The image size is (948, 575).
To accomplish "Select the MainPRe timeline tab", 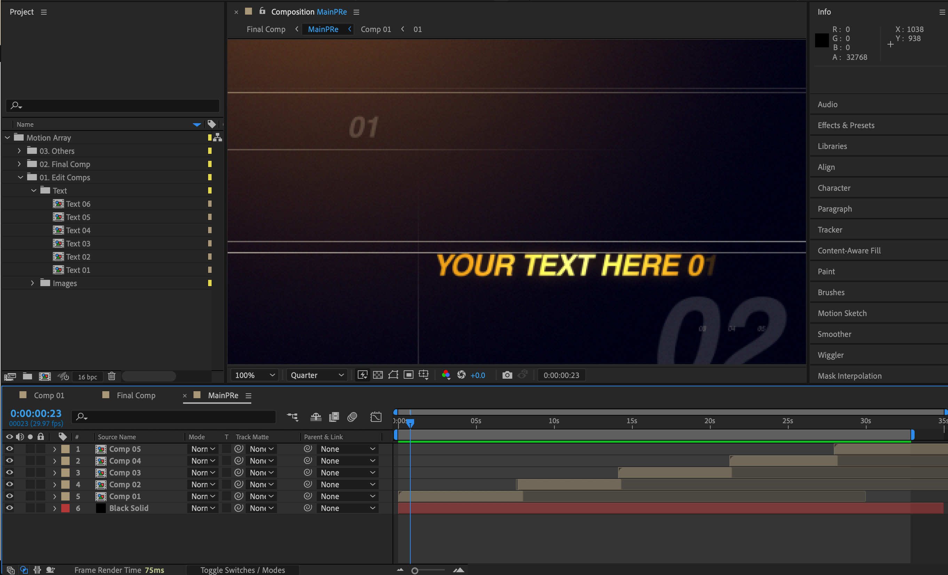I will [223, 395].
